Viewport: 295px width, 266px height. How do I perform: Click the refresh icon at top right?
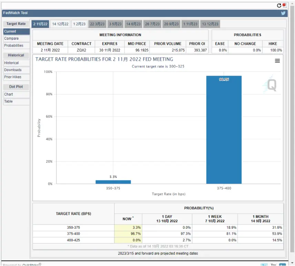point(279,6)
